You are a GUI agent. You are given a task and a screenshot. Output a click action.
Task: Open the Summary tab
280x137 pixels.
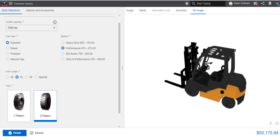pos(181,10)
